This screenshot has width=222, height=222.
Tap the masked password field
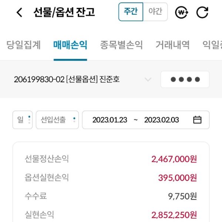tap(185, 80)
